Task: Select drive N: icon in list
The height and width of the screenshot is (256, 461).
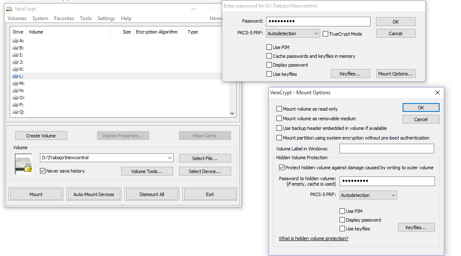Action: coord(15,91)
